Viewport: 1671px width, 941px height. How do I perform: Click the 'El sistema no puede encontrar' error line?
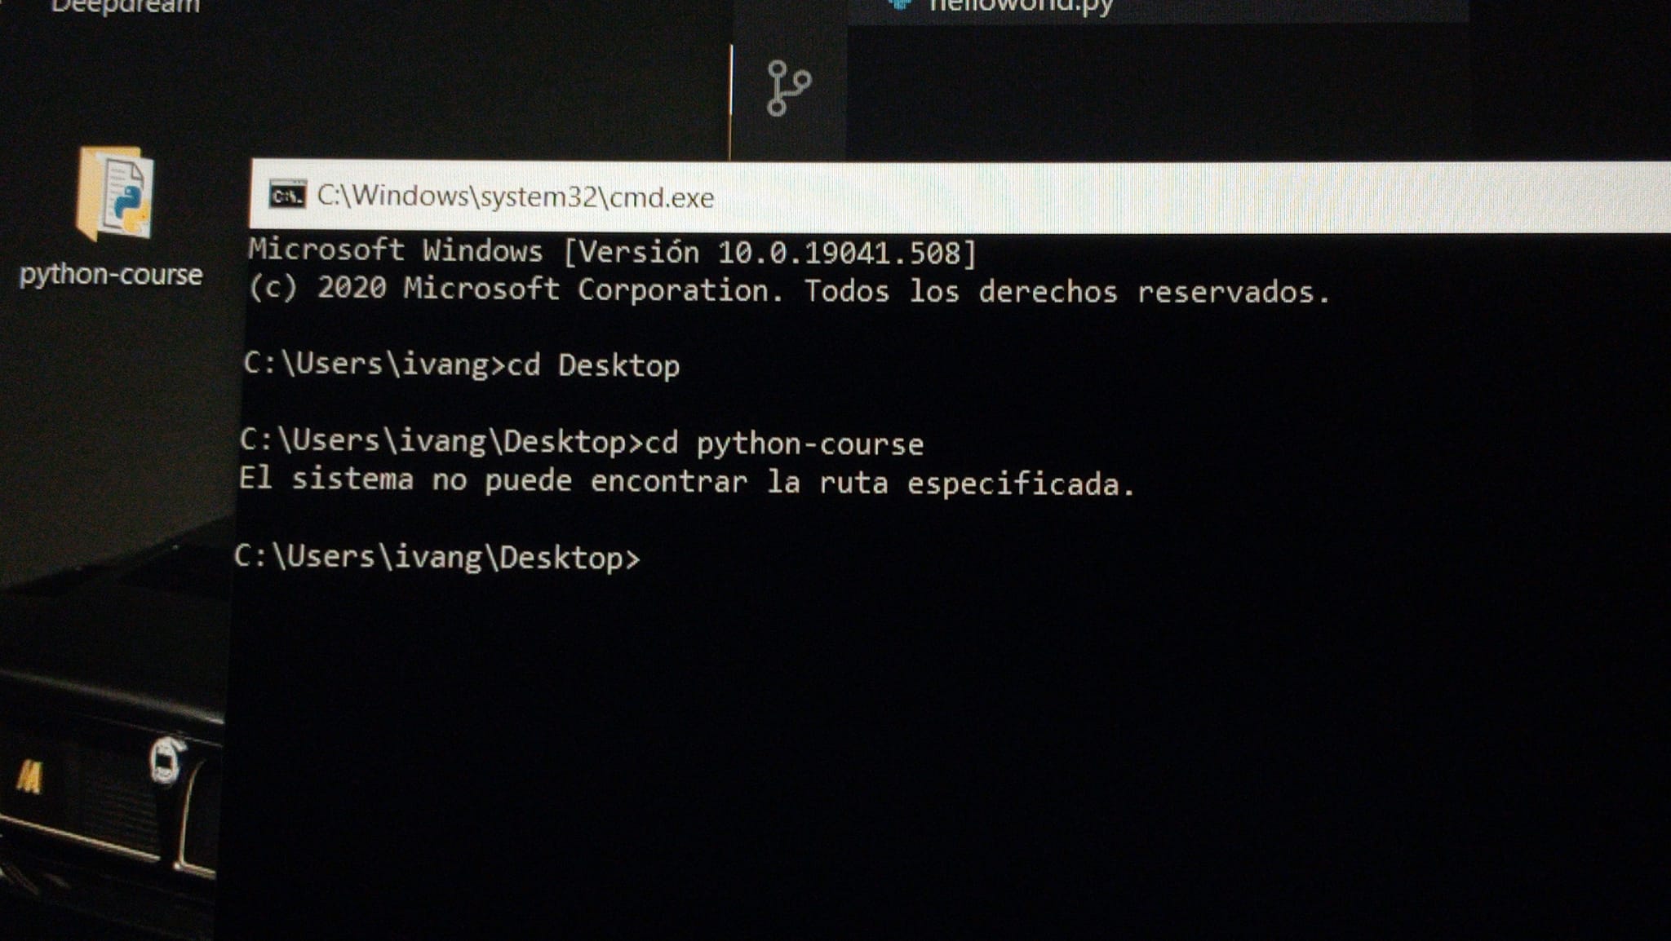685,481
